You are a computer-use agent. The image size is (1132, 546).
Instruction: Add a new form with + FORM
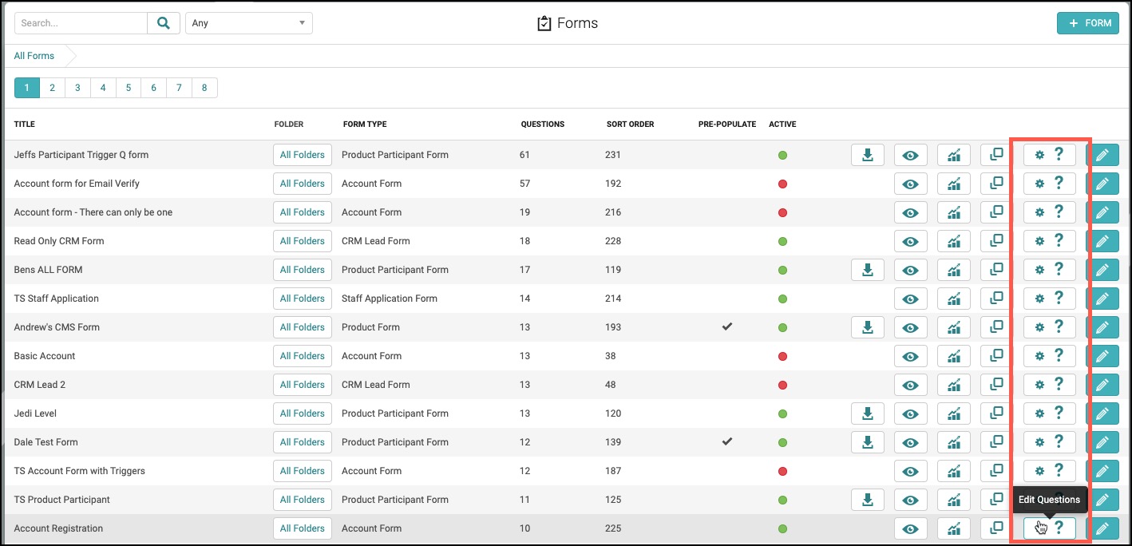tap(1088, 23)
